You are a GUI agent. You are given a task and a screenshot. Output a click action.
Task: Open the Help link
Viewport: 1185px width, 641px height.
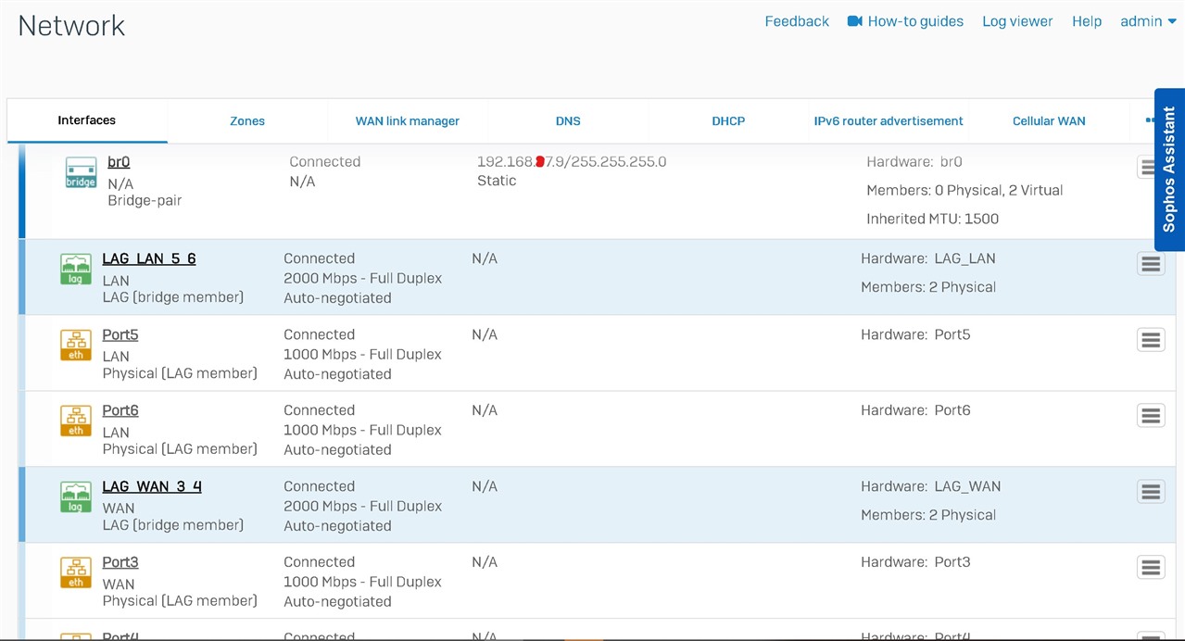pyautogui.click(x=1087, y=21)
